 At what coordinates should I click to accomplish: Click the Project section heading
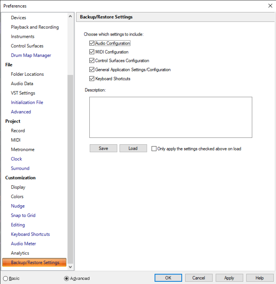pos(12,121)
